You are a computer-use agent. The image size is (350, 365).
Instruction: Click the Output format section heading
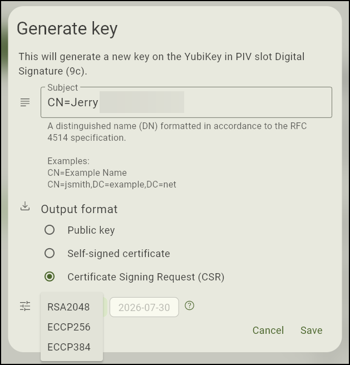[x=79, y=209]
